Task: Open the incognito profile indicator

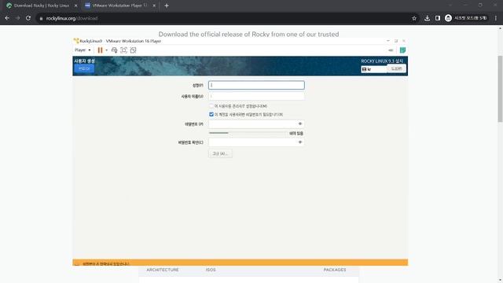Action: click(466, 18)
